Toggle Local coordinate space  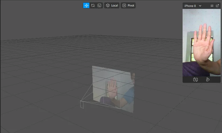pos(112,5)
